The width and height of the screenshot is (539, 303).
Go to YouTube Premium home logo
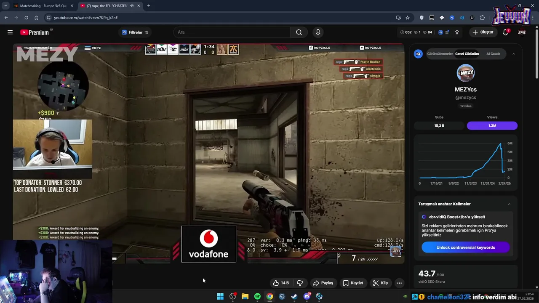click(35, 32)
